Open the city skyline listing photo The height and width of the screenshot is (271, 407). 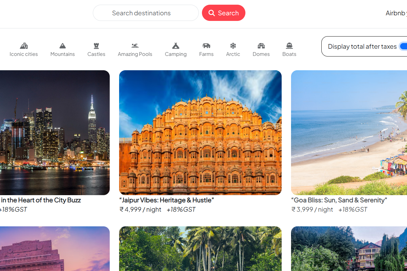tap(55, 133)
